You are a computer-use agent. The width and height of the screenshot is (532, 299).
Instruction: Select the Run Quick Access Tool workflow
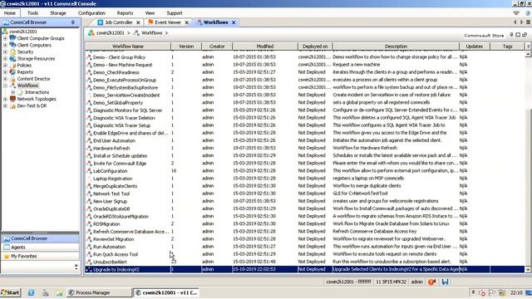(x=116, y=254)
